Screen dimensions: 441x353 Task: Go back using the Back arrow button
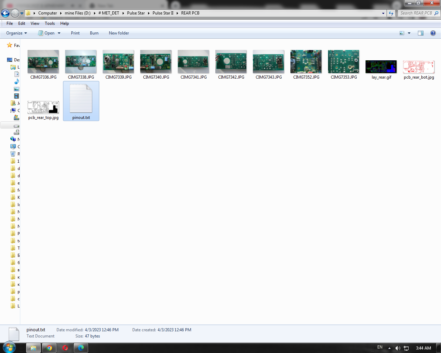coord(6,13)
